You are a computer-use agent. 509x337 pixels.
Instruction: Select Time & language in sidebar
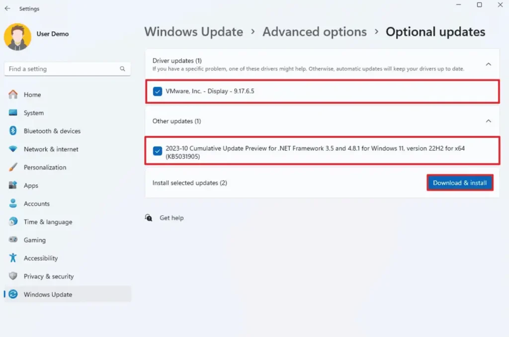click(48, 222)
